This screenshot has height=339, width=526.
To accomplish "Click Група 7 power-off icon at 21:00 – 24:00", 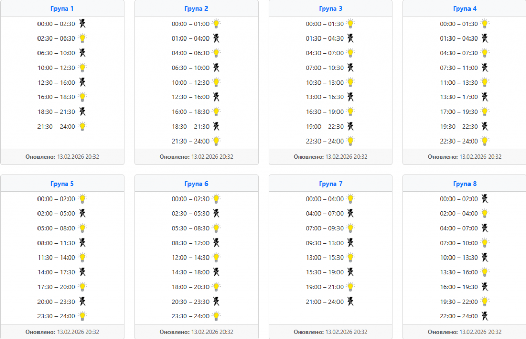I will pos(350,302).
